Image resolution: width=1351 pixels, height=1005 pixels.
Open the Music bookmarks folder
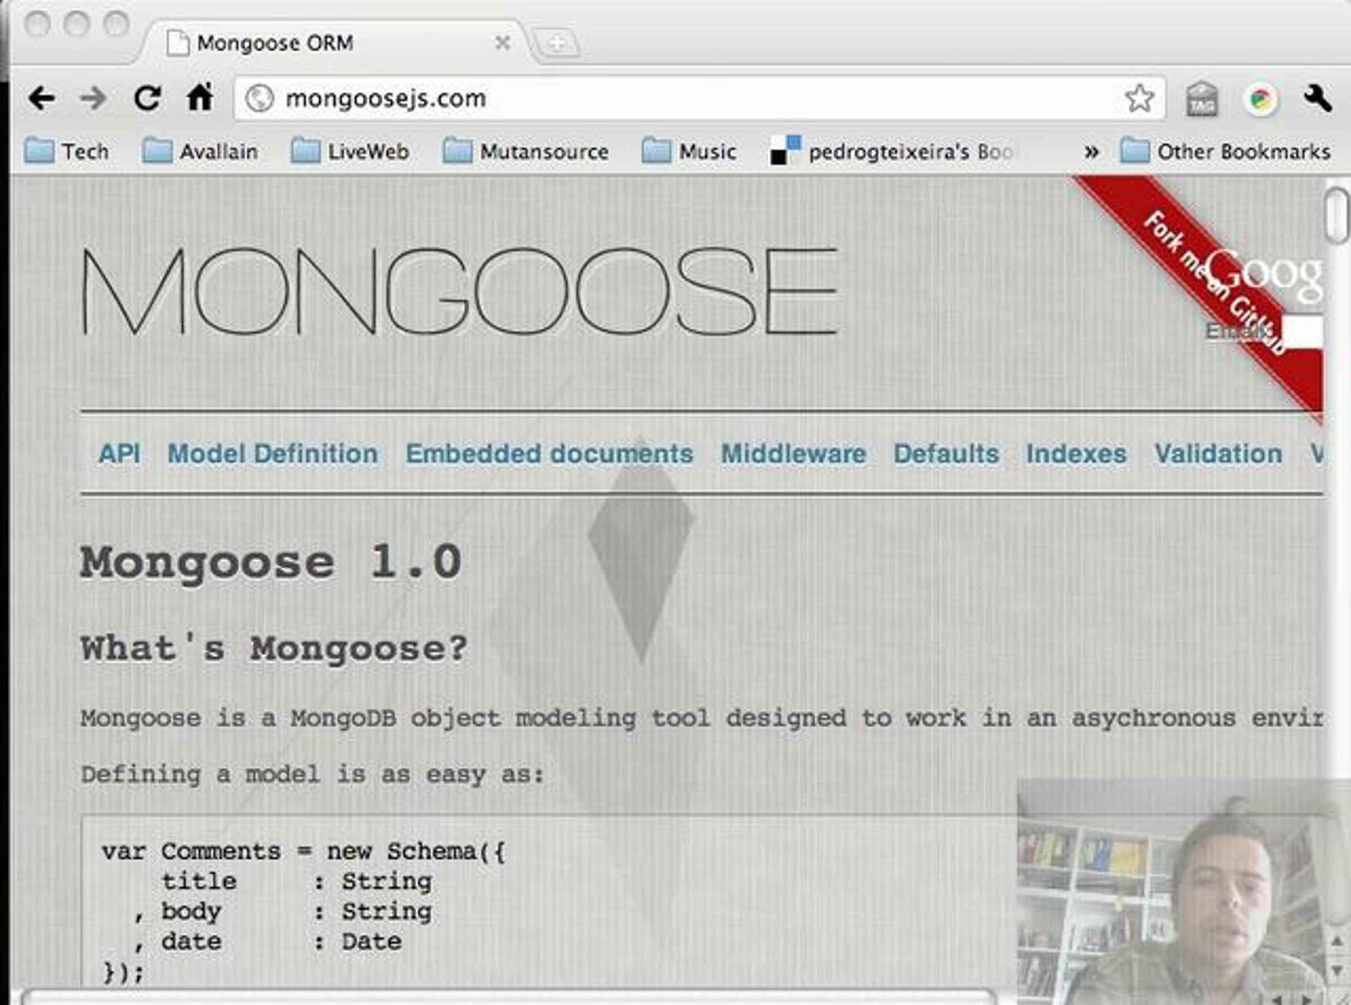coord(689,151)
